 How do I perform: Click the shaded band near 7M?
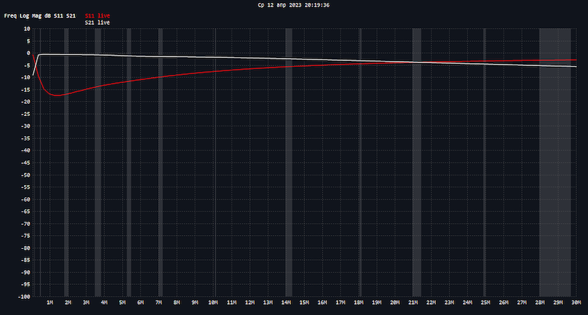[159, 162]
